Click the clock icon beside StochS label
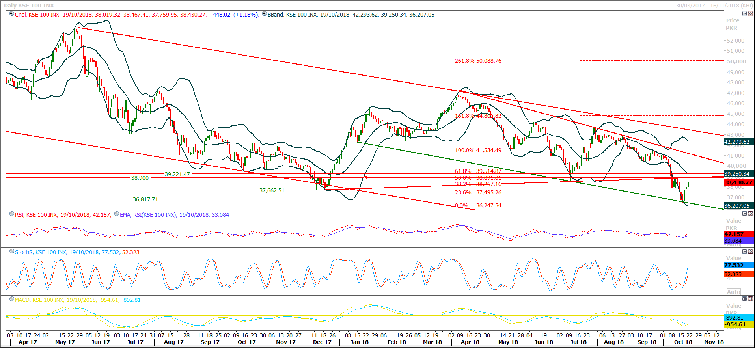The width and height of the screenshot is (755, 348). click(x=12, y=251)
